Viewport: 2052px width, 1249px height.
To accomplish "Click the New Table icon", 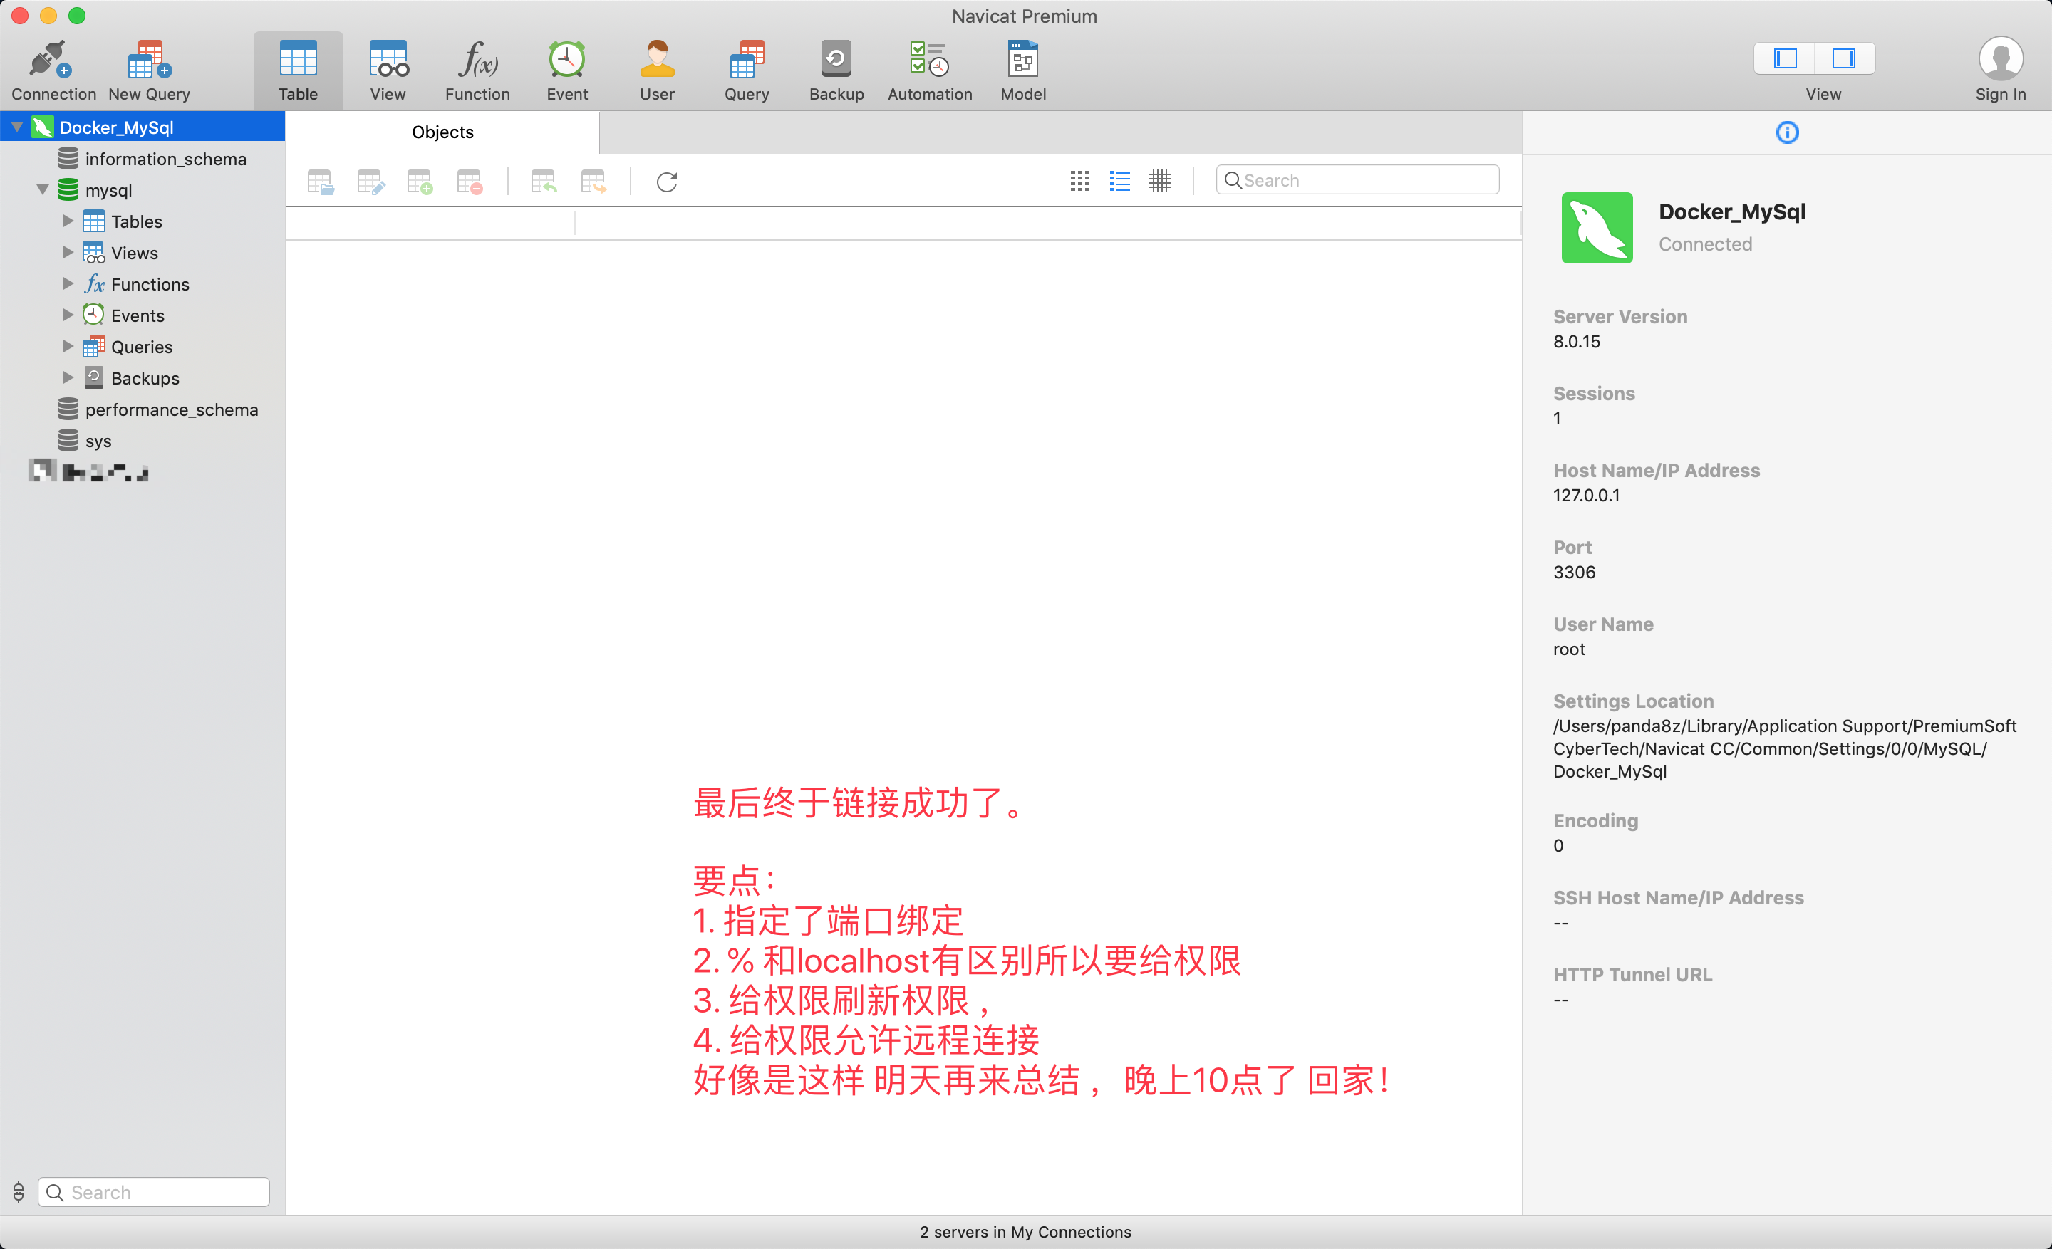I will (x=420, y=182).
